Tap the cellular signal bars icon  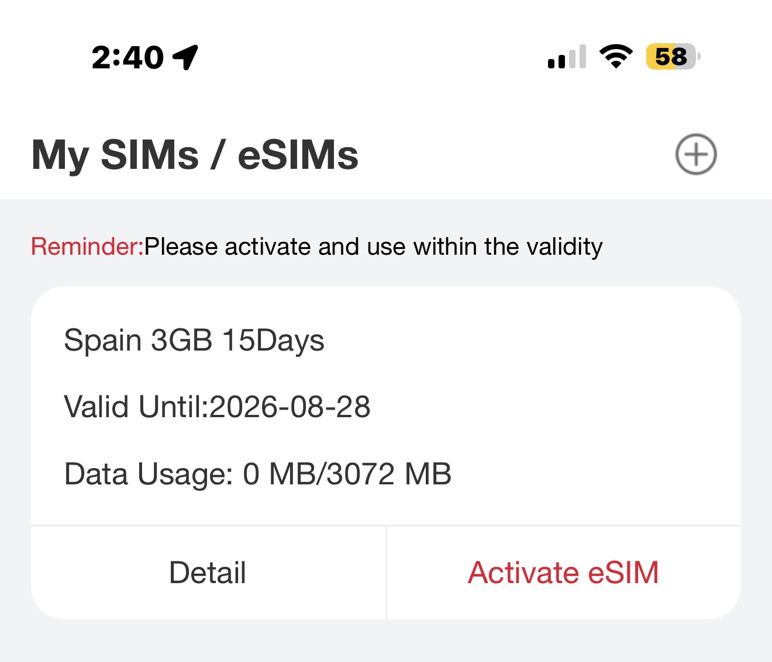(x=566, y=57)
